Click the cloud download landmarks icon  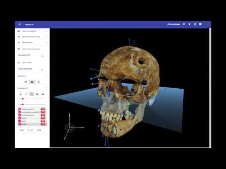43,94
